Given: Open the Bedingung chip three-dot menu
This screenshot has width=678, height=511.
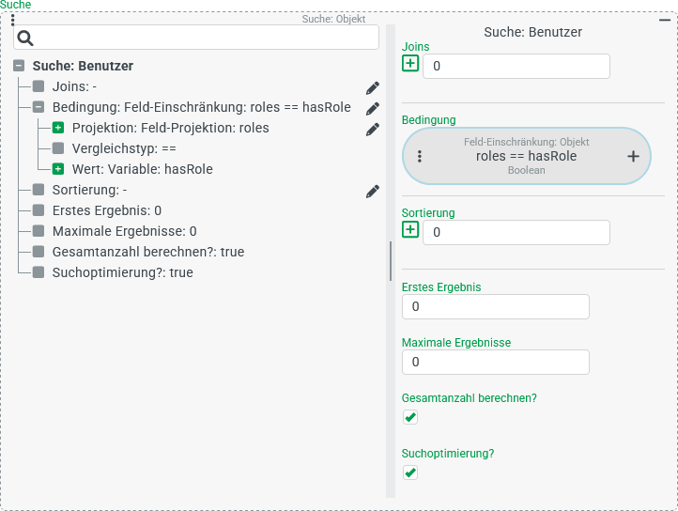Looking at the screenshot, I should point(420,157).
